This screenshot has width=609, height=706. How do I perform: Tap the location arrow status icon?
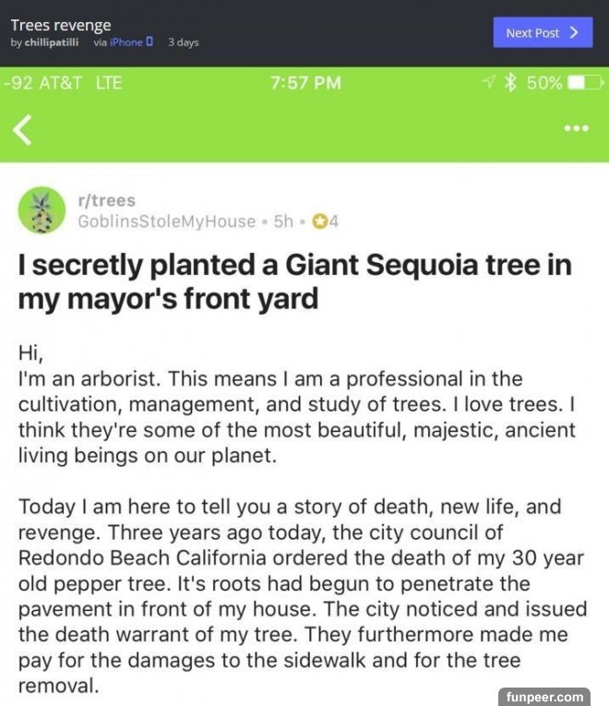[489, 83]
